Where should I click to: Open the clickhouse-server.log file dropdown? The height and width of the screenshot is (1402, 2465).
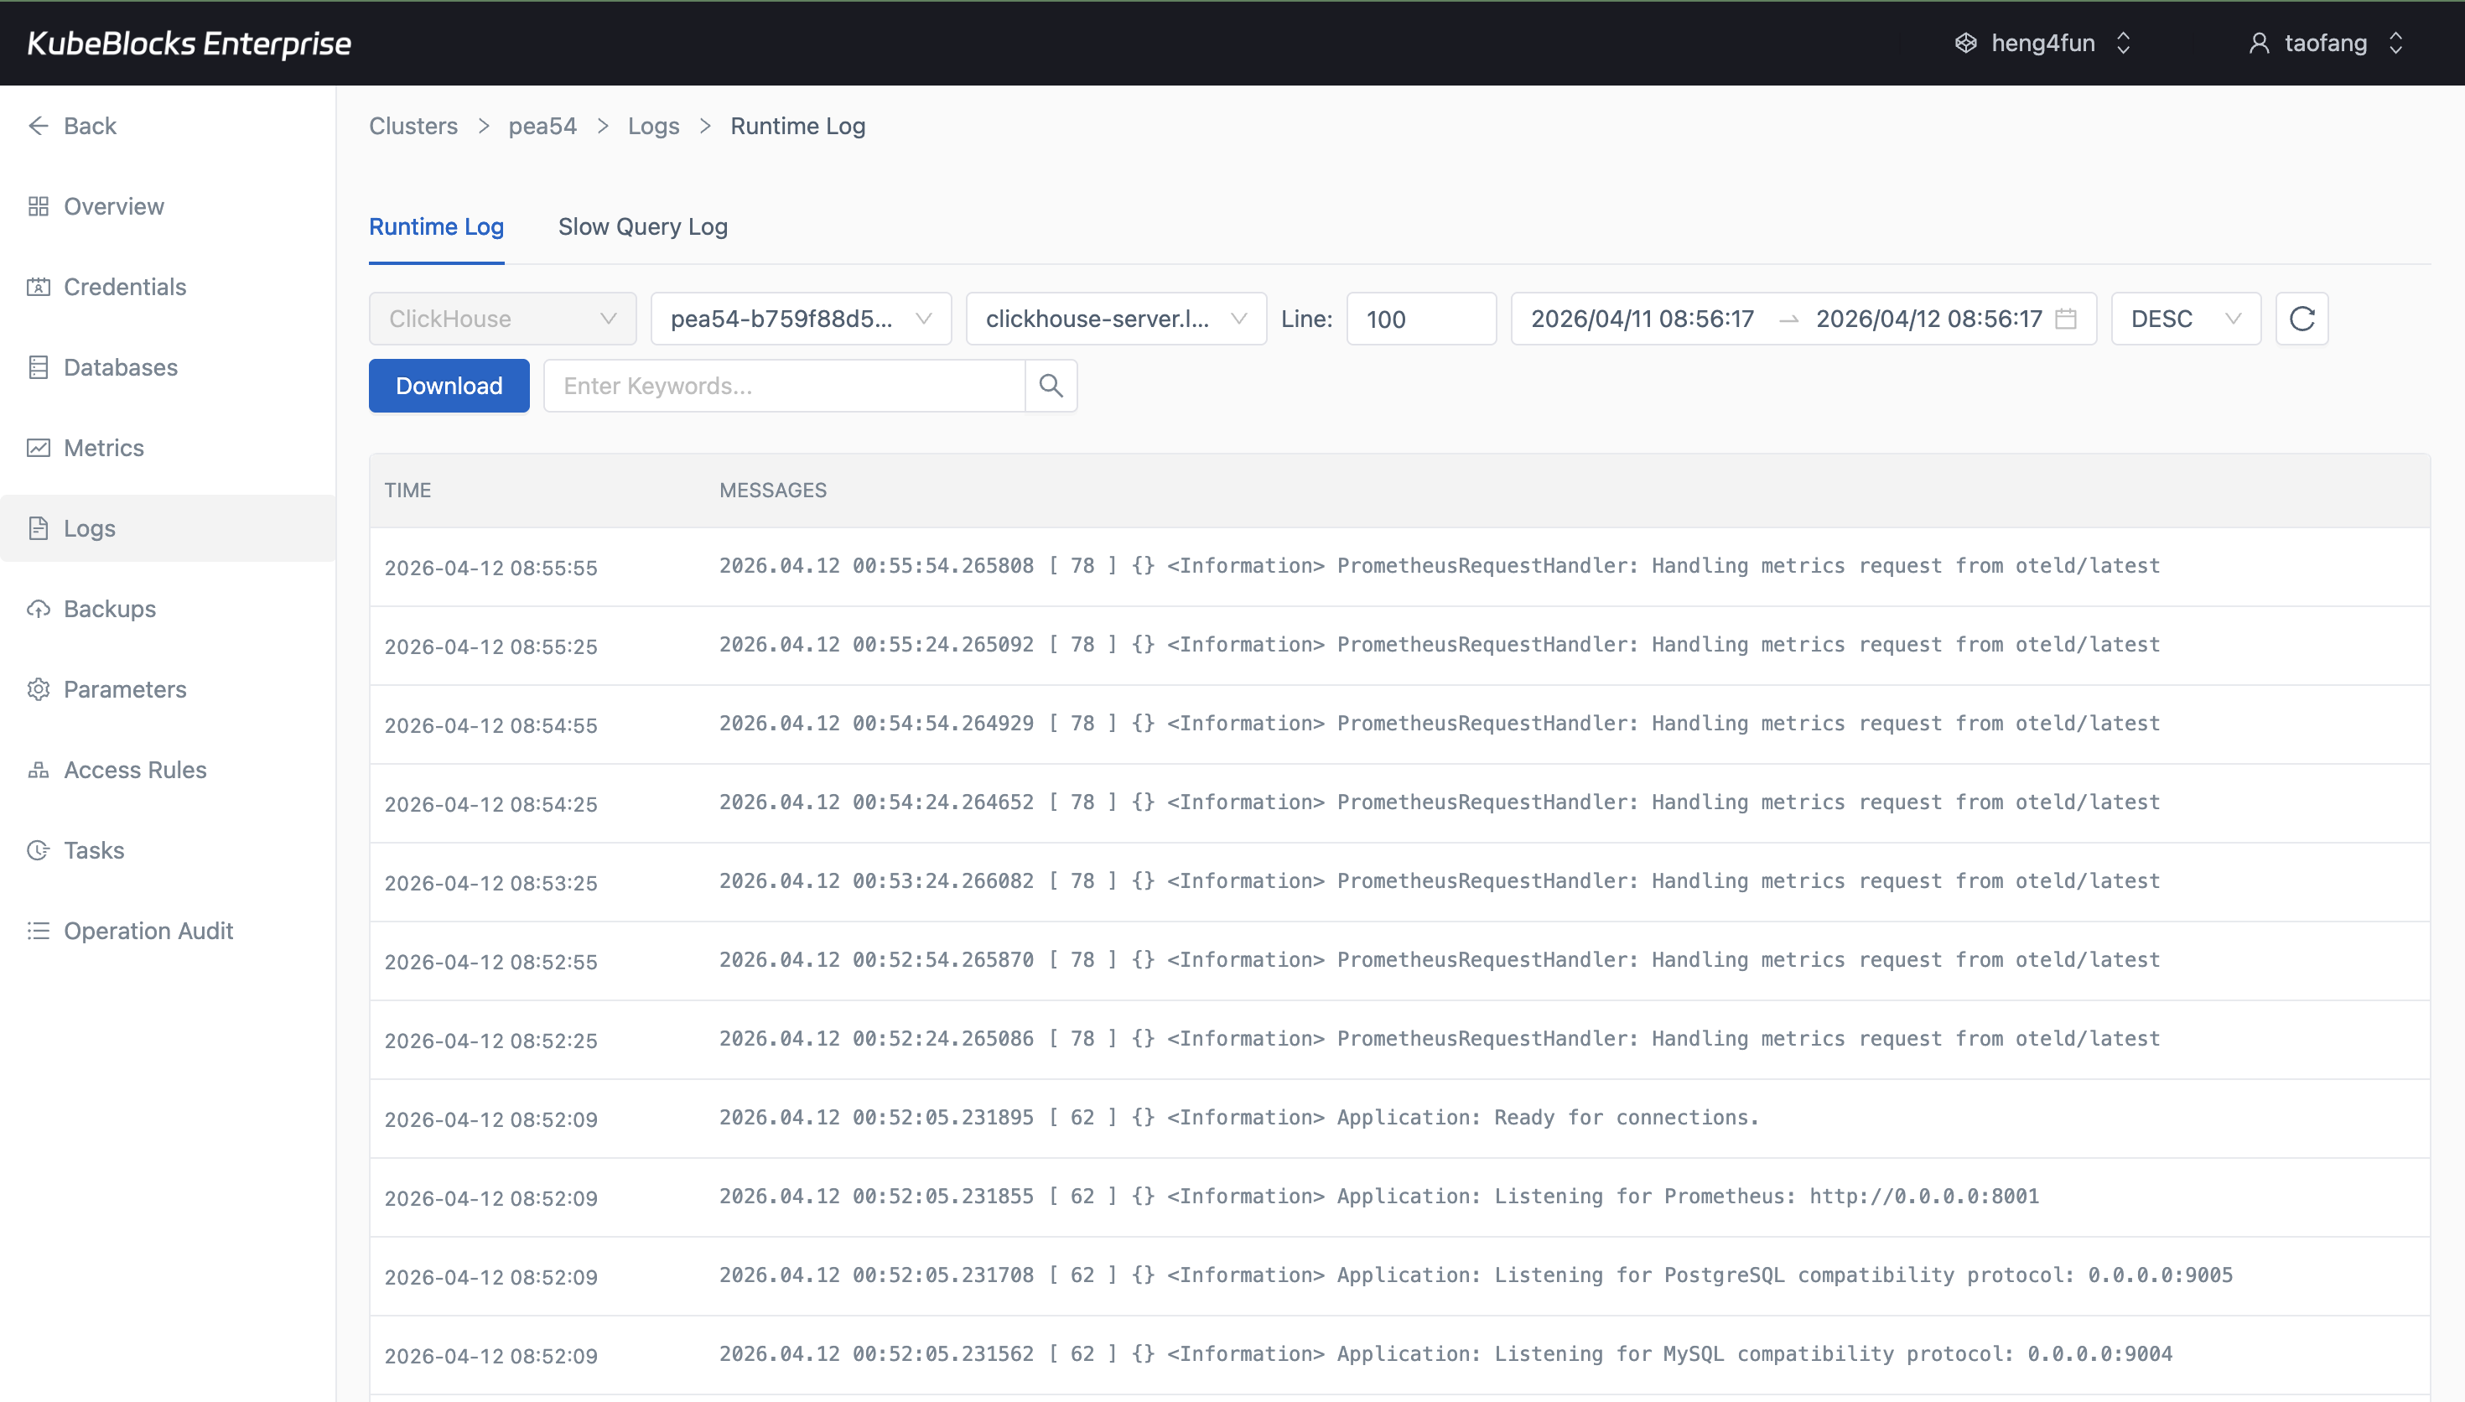click(1114, 318)
